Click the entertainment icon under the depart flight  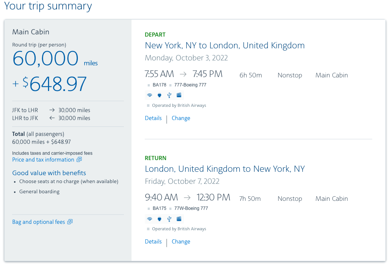[x=179, y=95]
